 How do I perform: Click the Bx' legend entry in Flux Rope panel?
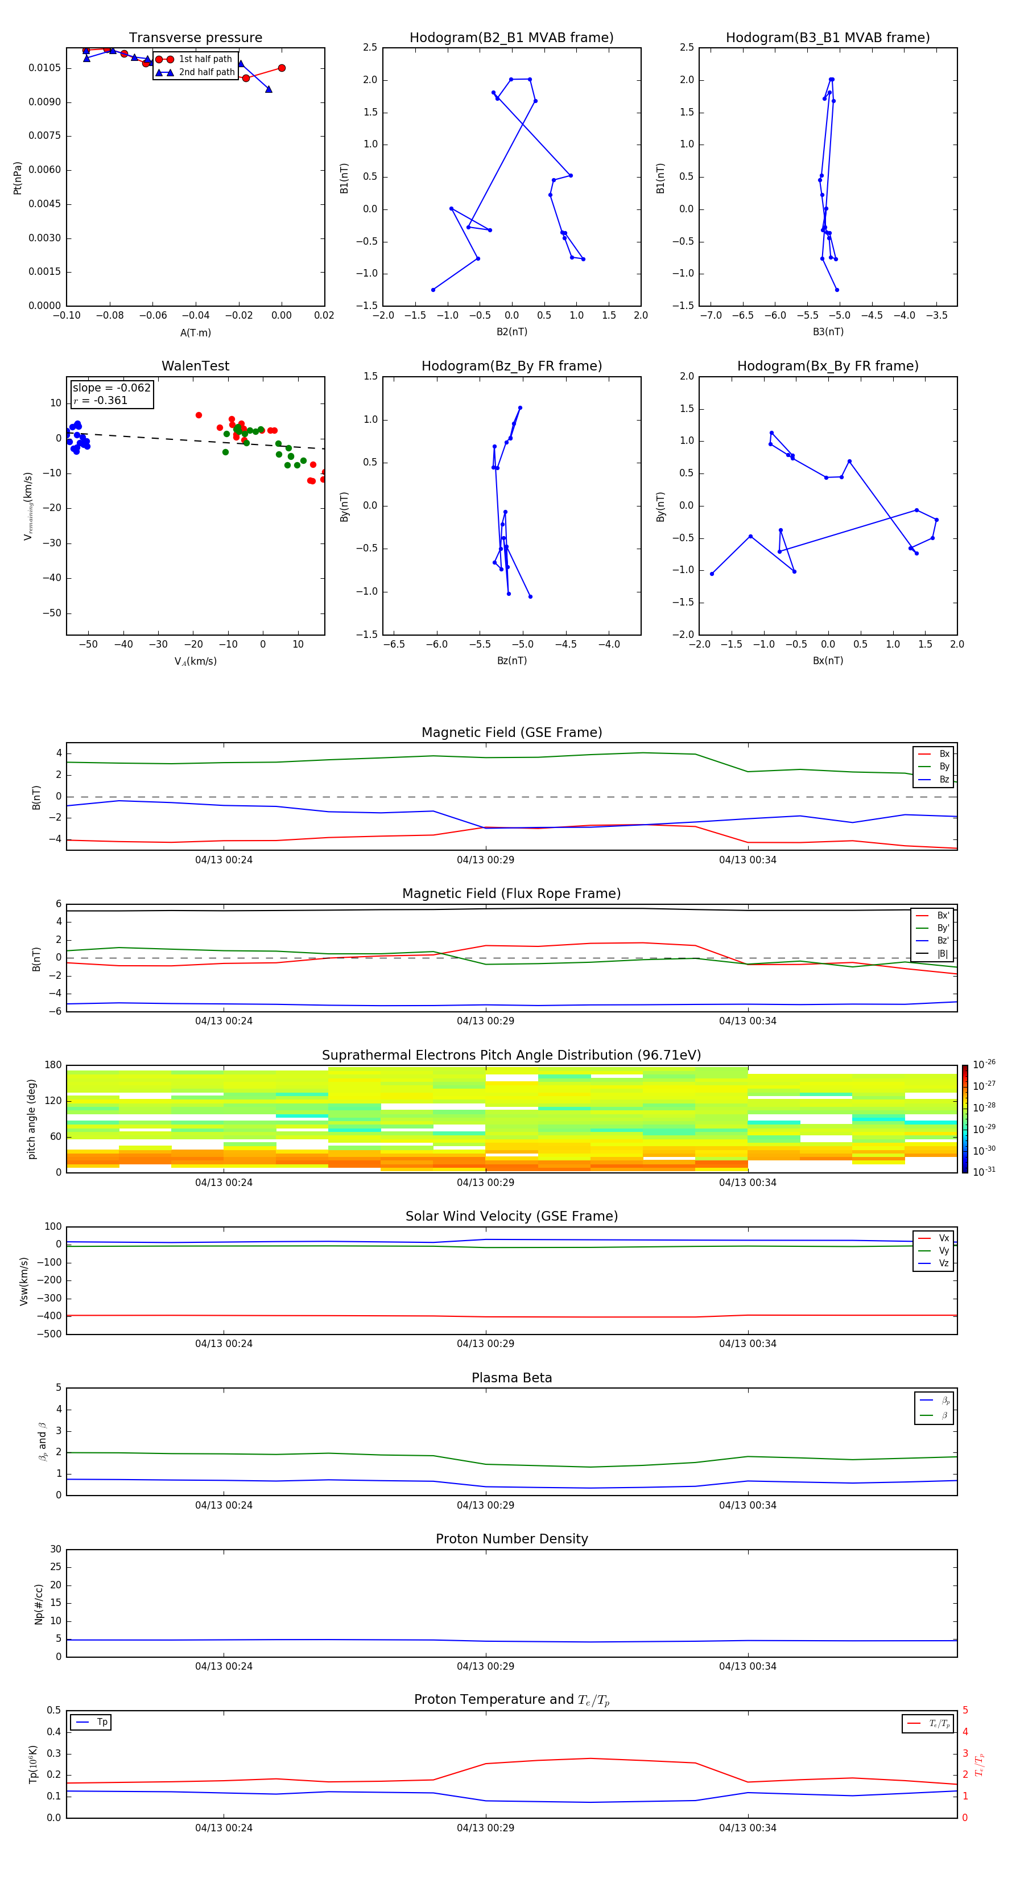[932, 916]
